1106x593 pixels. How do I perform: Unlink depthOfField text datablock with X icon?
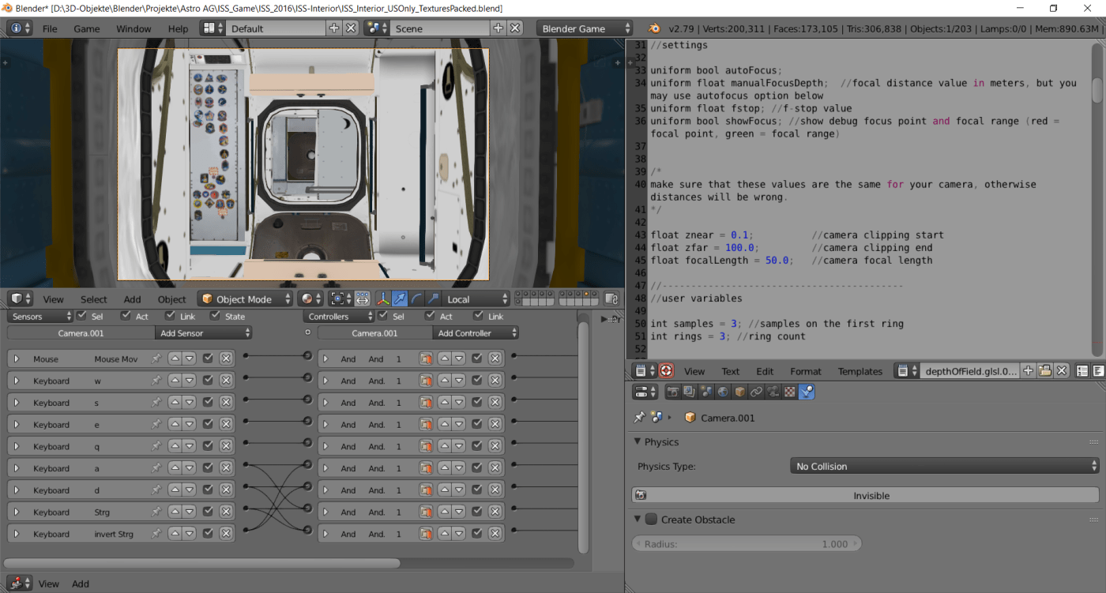(1061, 370)
